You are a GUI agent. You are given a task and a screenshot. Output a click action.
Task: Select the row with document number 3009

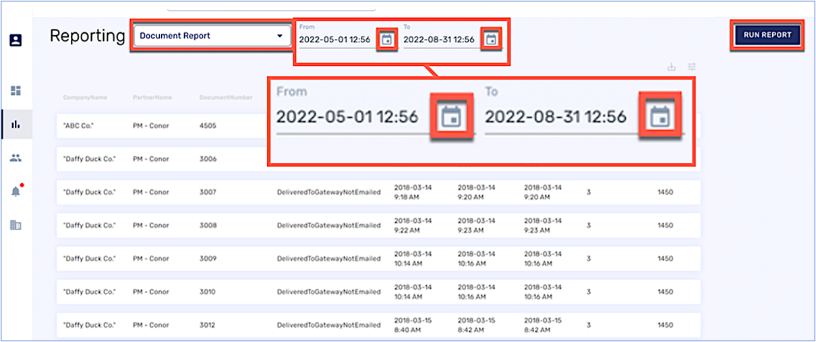(378, 259)
